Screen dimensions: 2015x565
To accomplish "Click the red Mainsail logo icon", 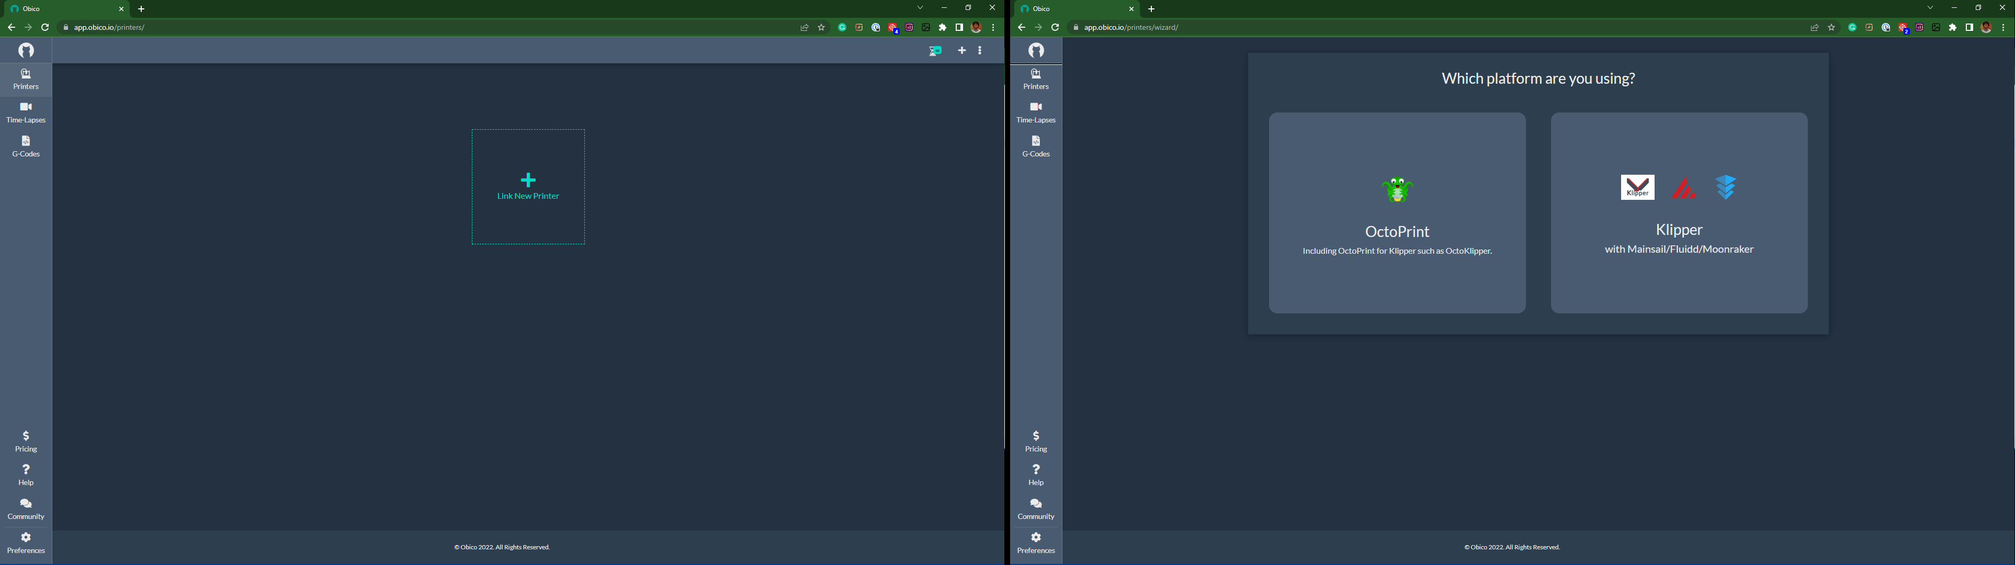I will 1683,188.
